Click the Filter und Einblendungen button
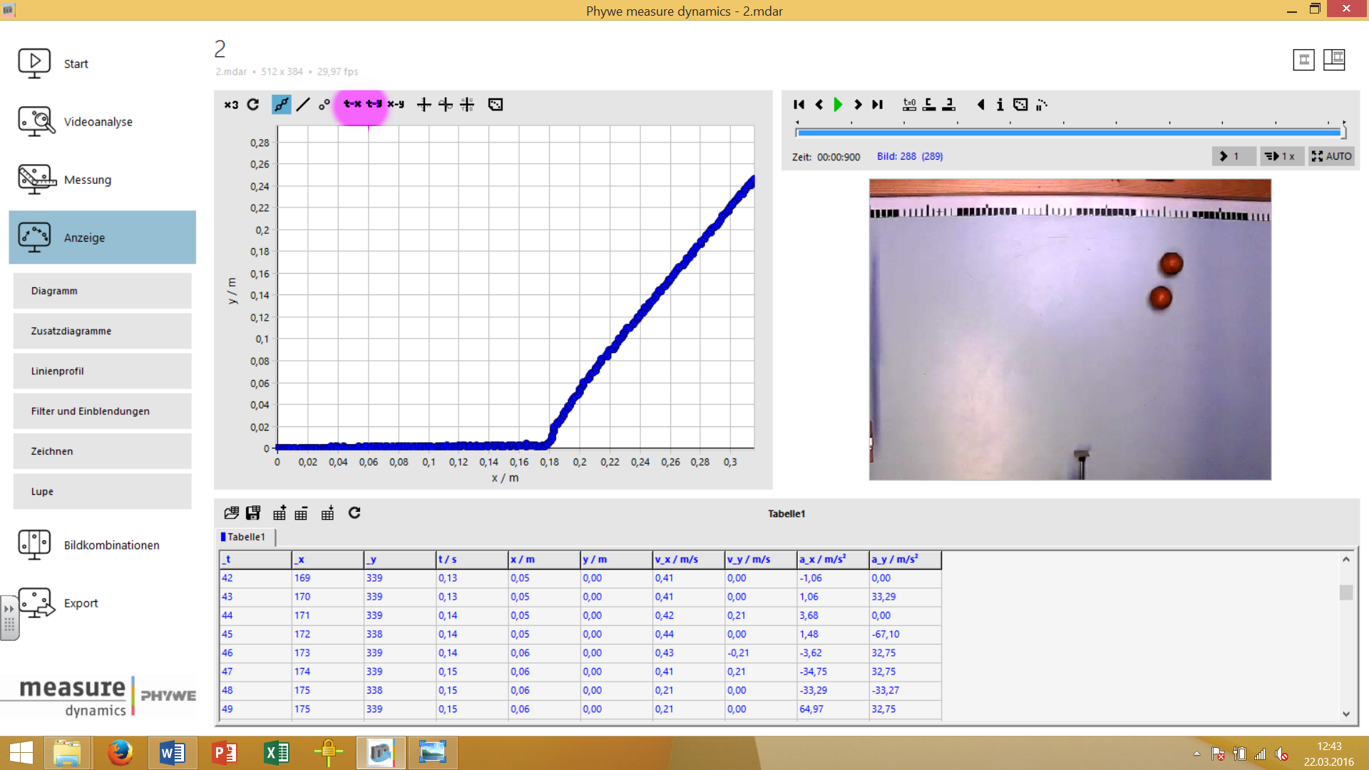Viewport: 1369px width, 770px height. pos(102,411)
